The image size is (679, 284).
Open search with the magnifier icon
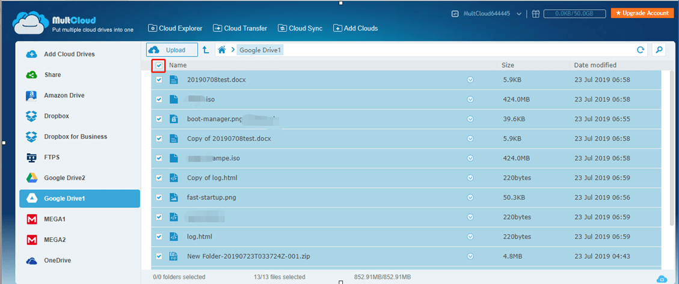point(659,50)
